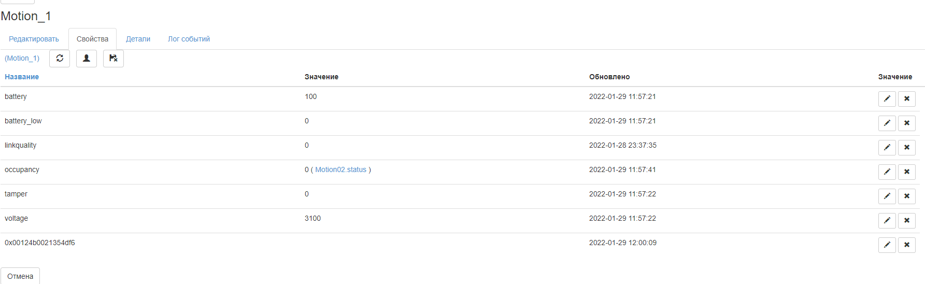Click the (Motion_1) object link
Screen dimensions: 925x284
(x=22, y=58)
